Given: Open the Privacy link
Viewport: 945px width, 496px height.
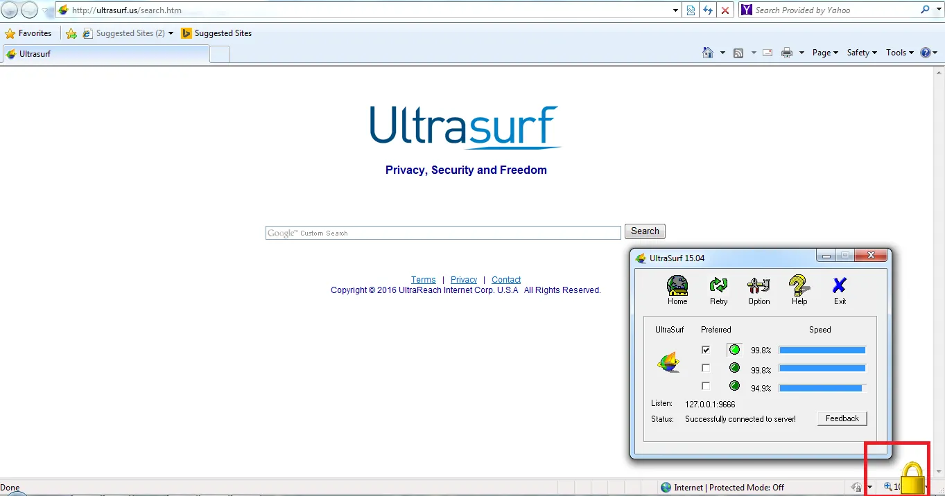Looking at the screenshot, I should [x=464, y=280].
